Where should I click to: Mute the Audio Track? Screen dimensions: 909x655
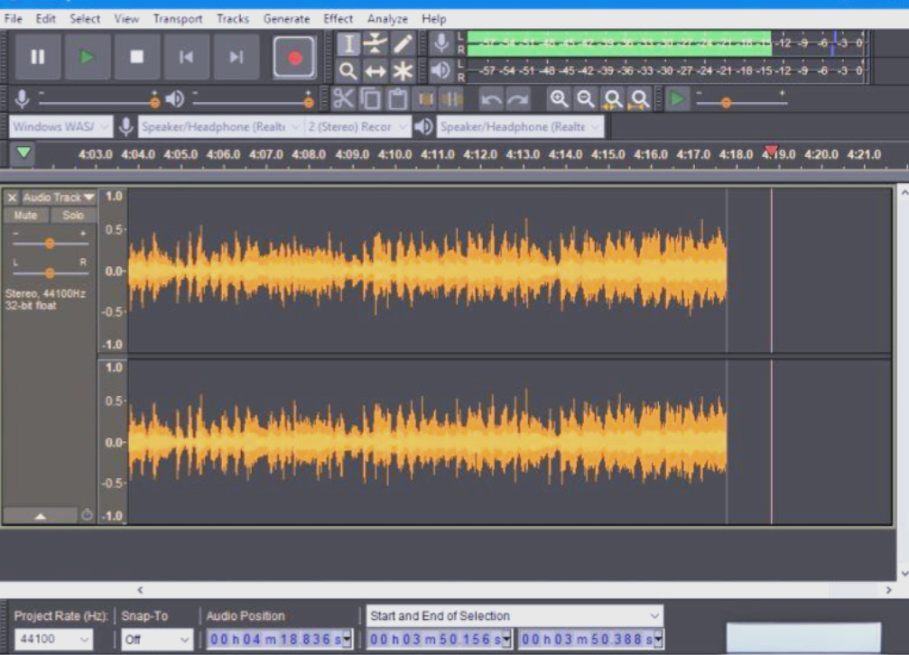(26, 216)
